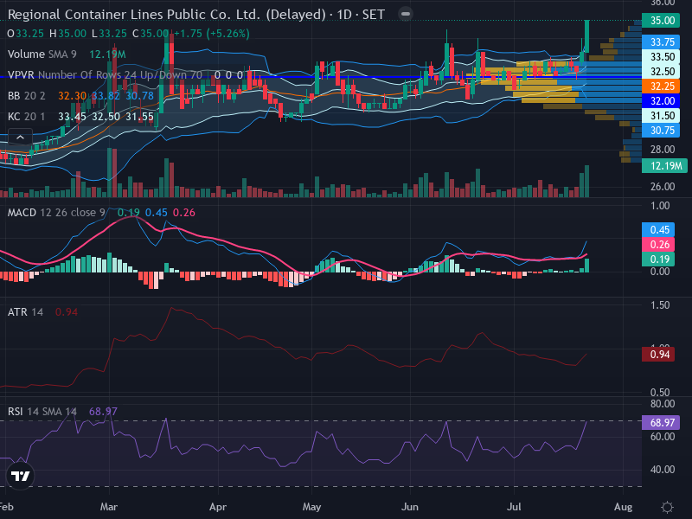Select the ATR 14 indicator legend
This screenshot has width=692, height=519.
(x=25, y=312)
